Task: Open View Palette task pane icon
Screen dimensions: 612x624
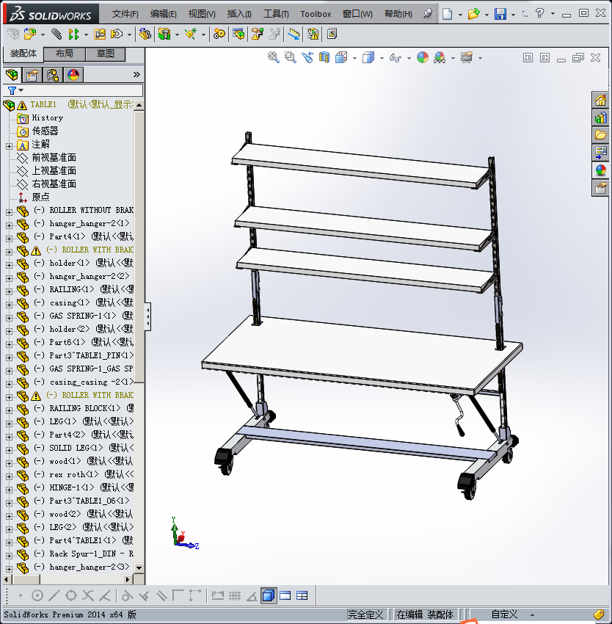Action: coord(600,153)
